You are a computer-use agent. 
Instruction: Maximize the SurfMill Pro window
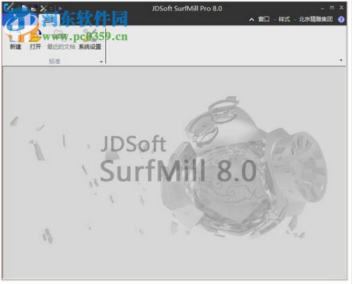coord(332,8)
